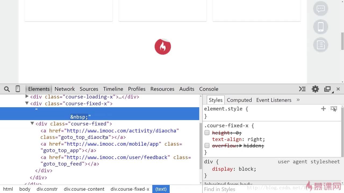Click the red flame logo on page
The width and height of the screenshot is (344, 193).
tap(163, 47)
